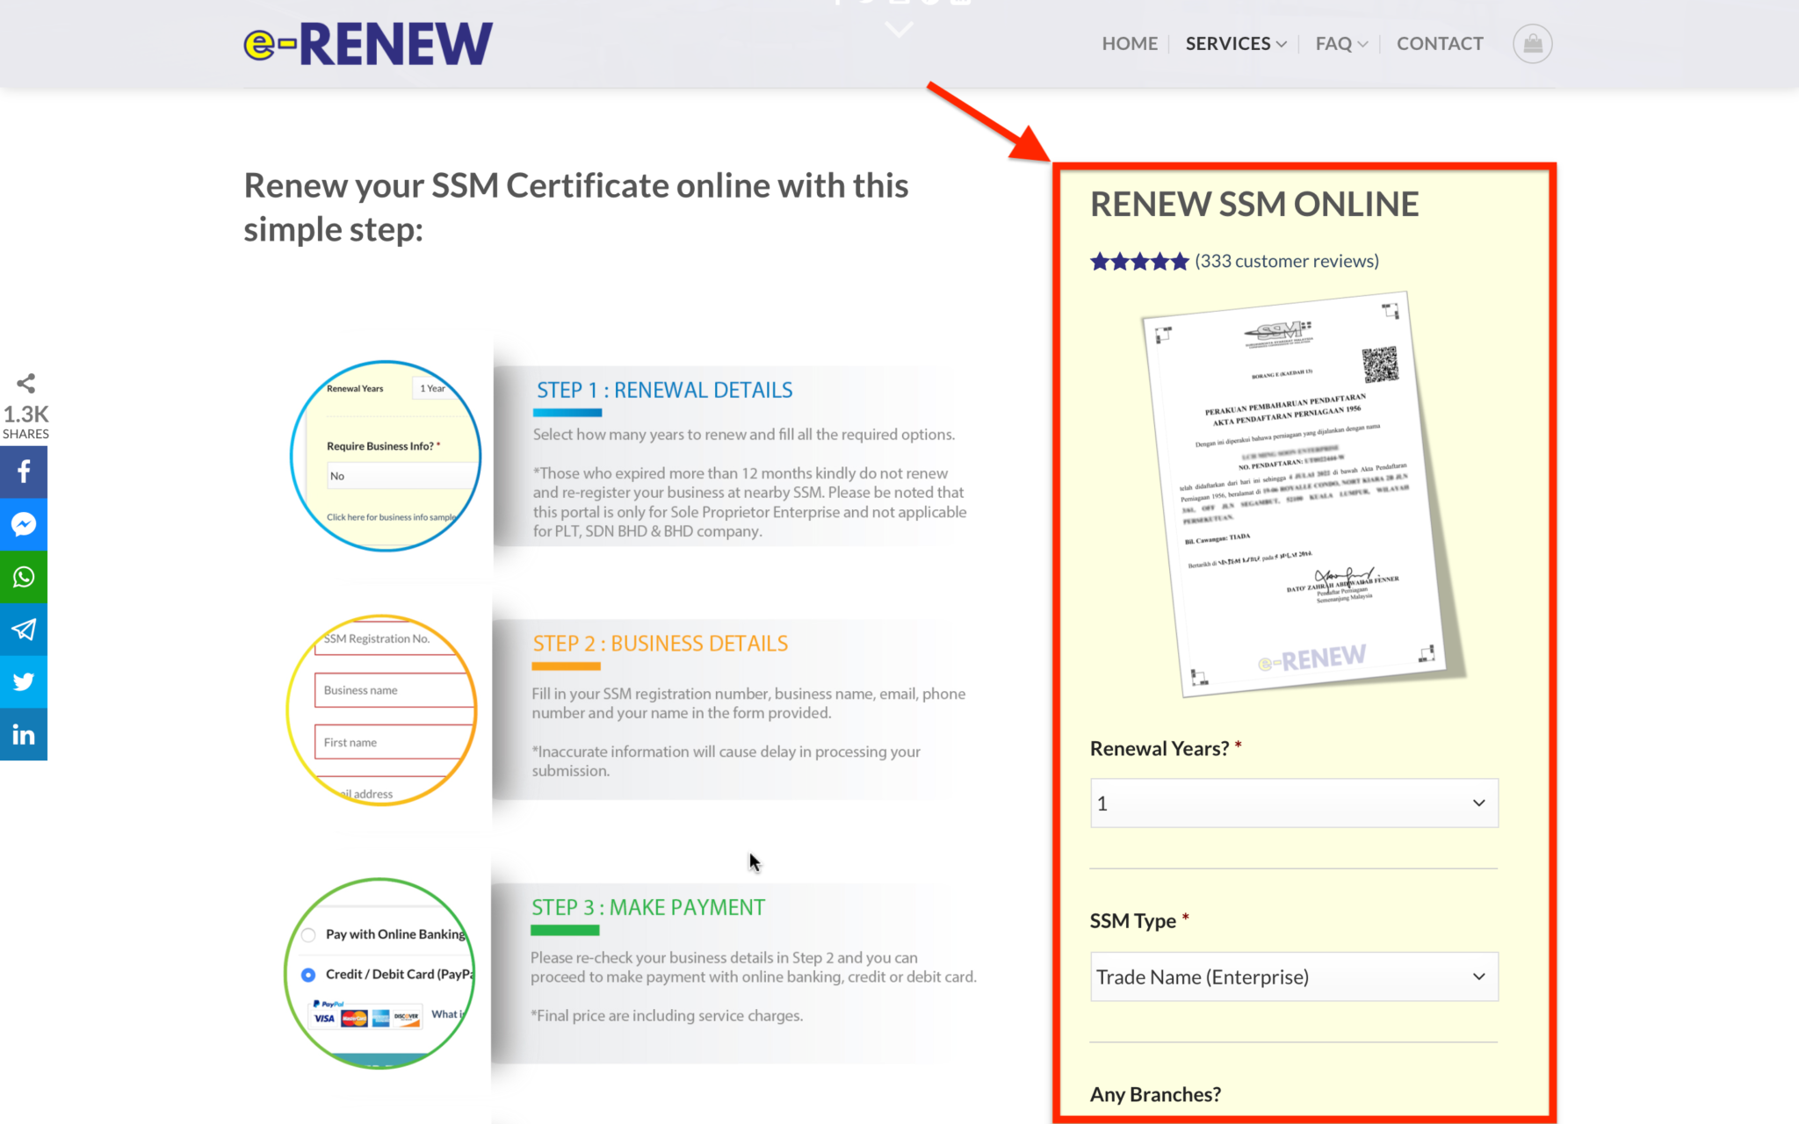Screen dimensions: 1799x1124
Task: Share using the Telegram icon
Action: tap(24, 629)
